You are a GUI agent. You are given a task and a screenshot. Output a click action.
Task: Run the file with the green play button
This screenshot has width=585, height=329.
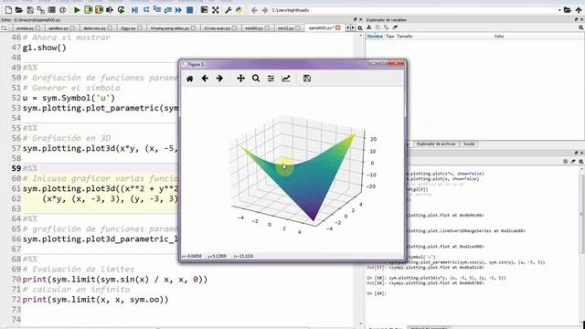click(x=77, y=10)
